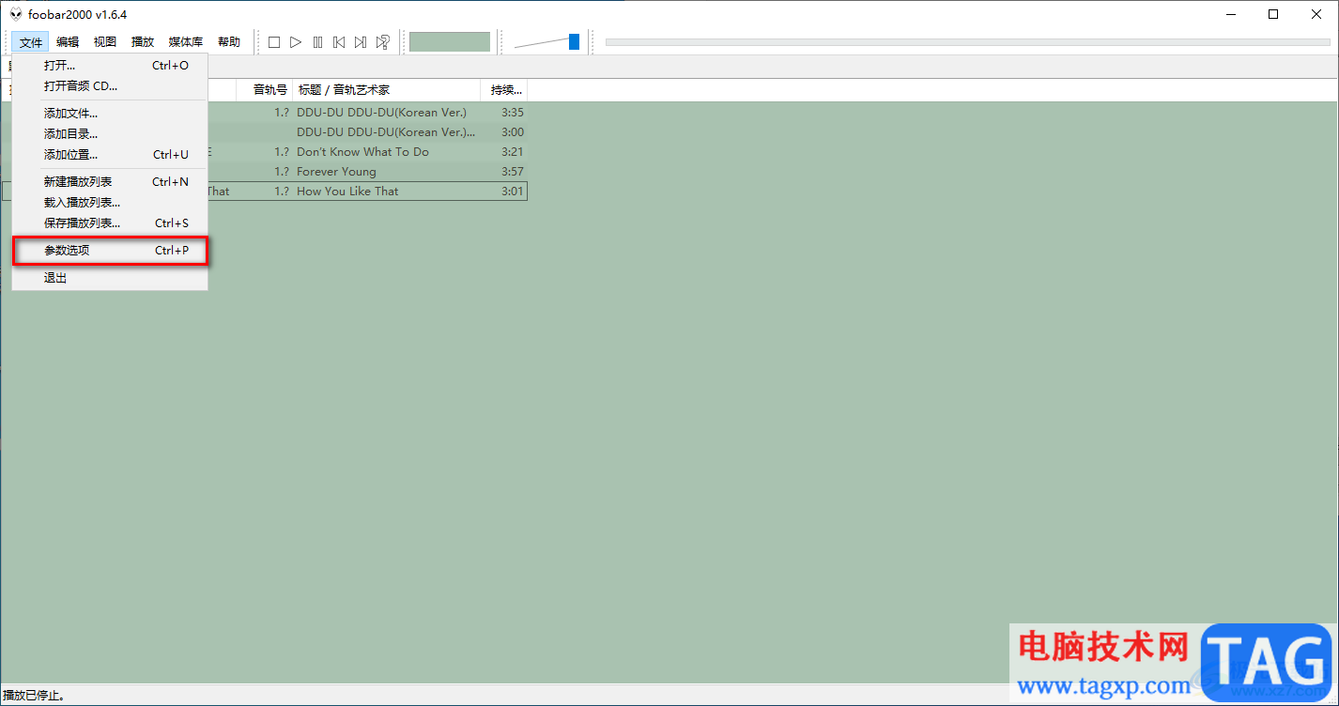Minimize the foobar2000 window
1339x706 pixels.
click(x=1230, y=14)
